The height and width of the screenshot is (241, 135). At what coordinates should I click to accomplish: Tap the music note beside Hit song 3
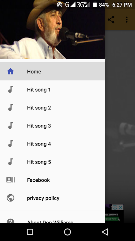tap(10, 126)
